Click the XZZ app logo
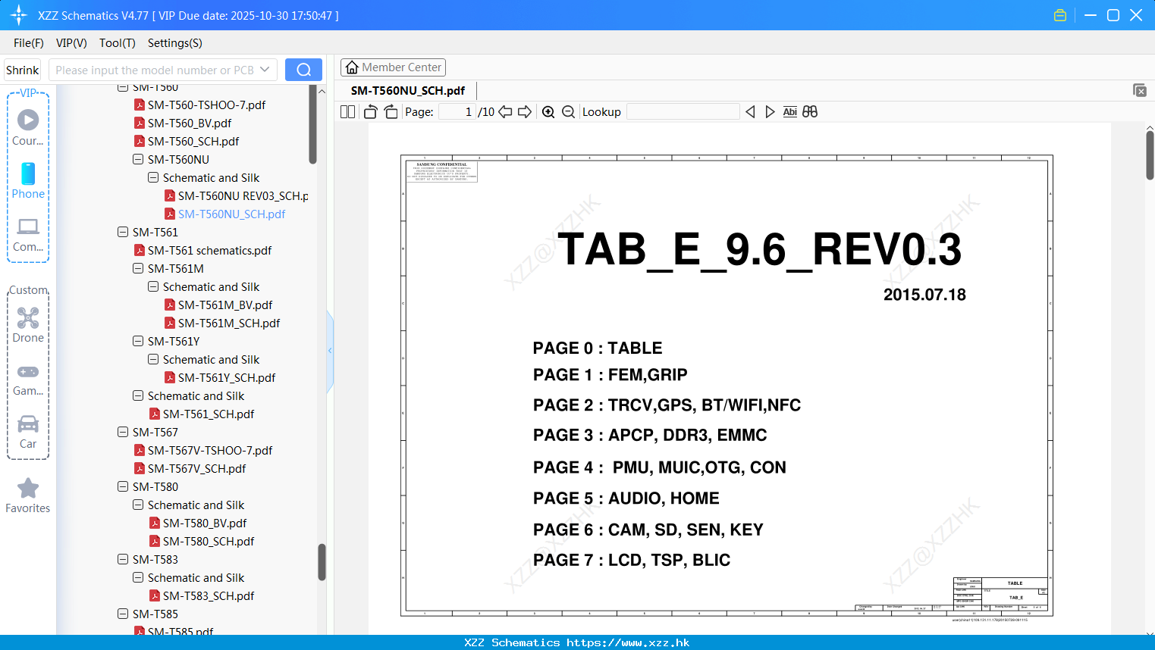 pos(19,15)
